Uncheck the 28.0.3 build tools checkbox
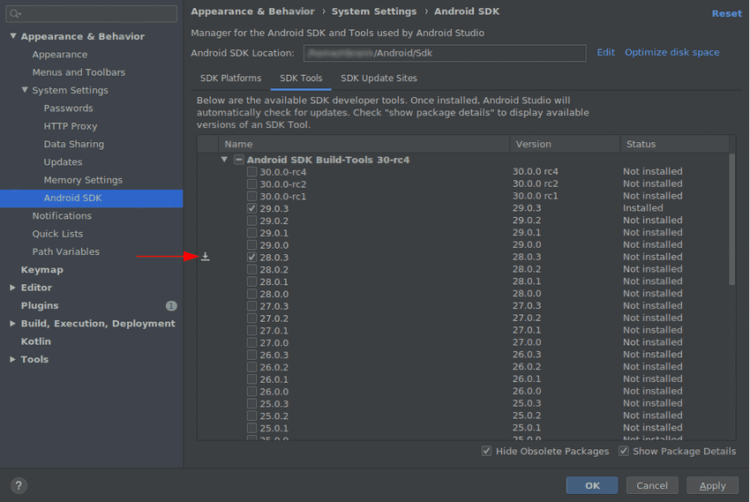750x502 pixels. (x=251, y=258)
